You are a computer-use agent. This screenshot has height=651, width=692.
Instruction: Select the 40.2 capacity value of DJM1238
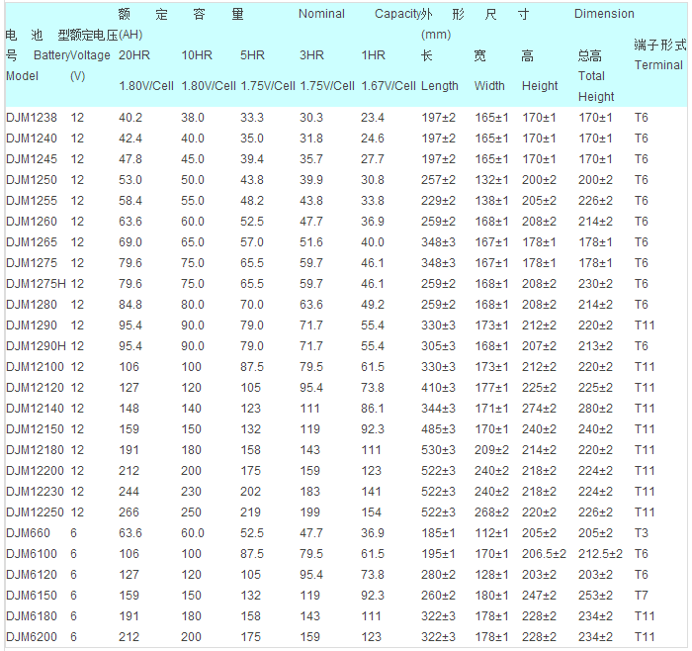130,118
